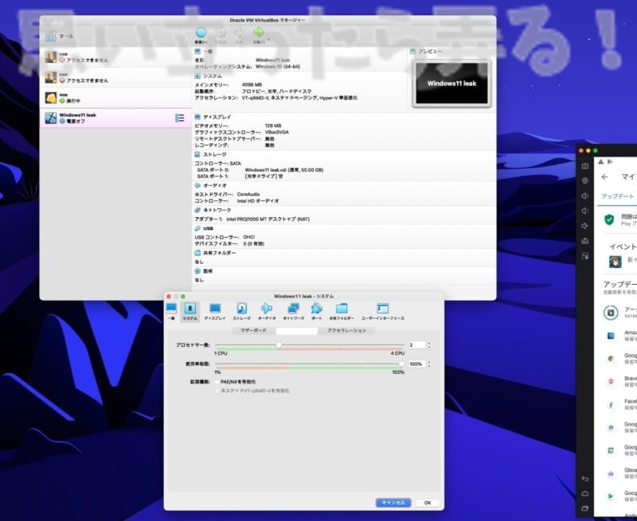
Task: Select the Updates (アップデート) tab in Play Store
Action: pos(617,196)
